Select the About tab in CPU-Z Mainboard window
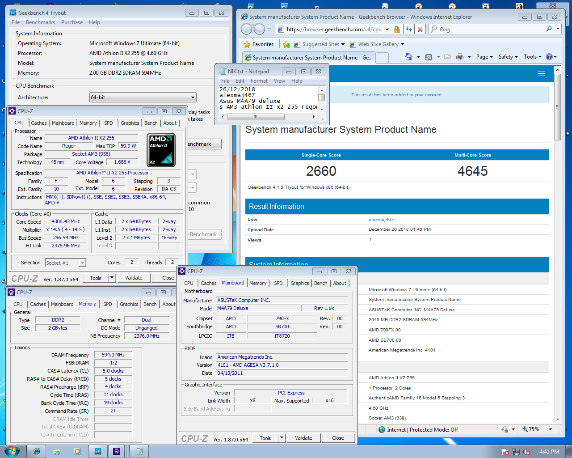 pos(340,283)
